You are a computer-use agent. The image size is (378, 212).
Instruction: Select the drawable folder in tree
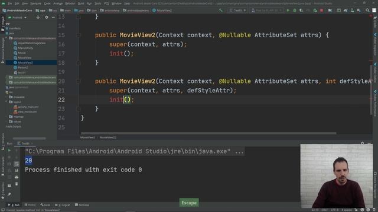click(x=19, y=97)
